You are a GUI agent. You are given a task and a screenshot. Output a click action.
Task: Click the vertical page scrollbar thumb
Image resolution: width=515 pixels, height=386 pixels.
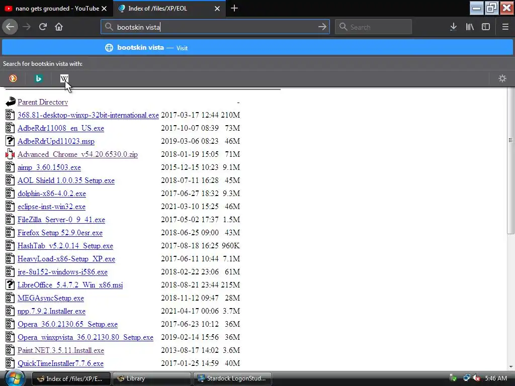(510, 161)
